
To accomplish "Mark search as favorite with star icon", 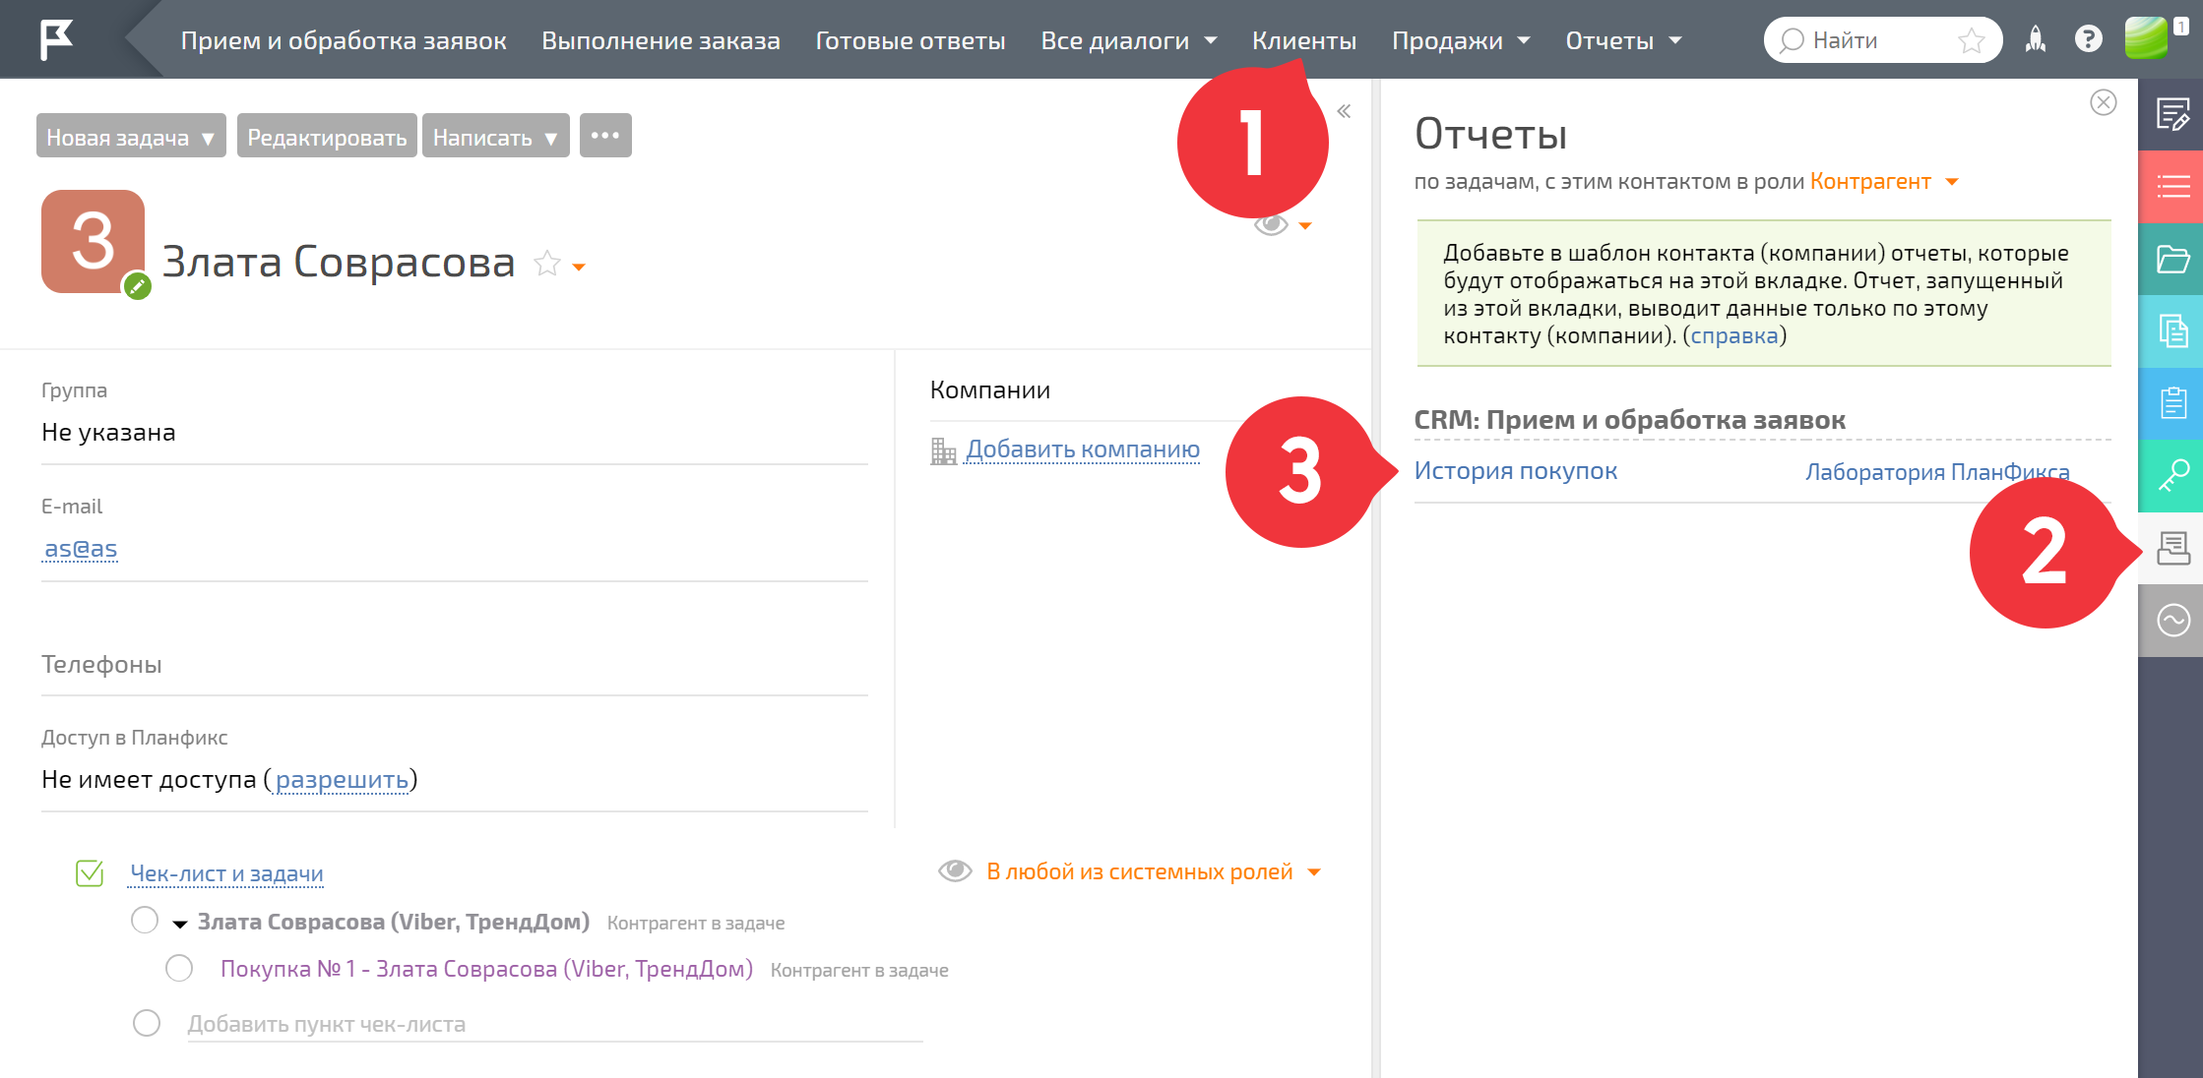I will pos(1972,40).
